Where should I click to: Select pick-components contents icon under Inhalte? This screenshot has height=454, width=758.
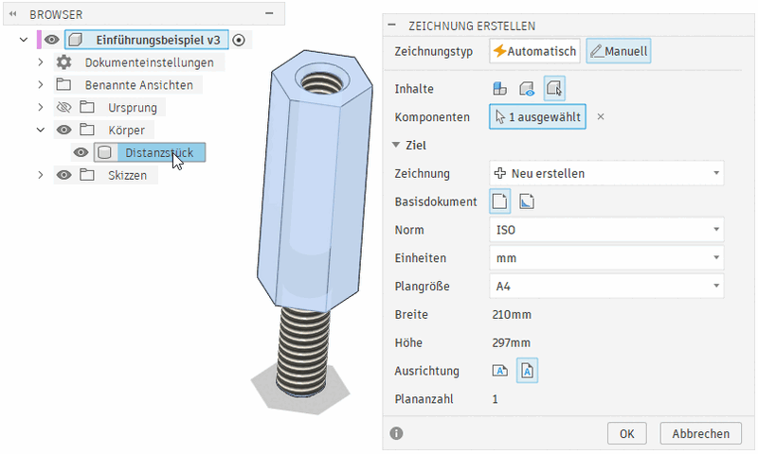coord(554,88)
